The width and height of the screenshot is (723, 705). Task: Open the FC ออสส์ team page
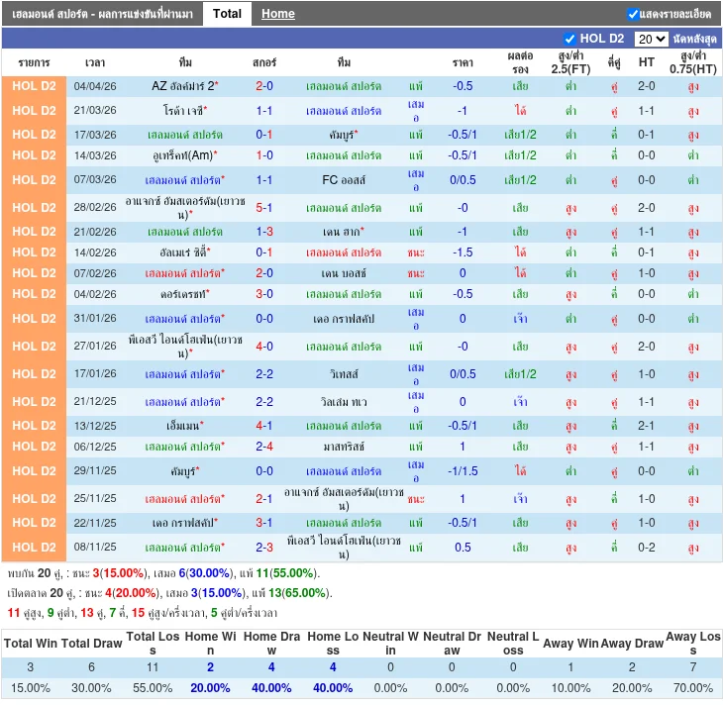pos(344,180)
